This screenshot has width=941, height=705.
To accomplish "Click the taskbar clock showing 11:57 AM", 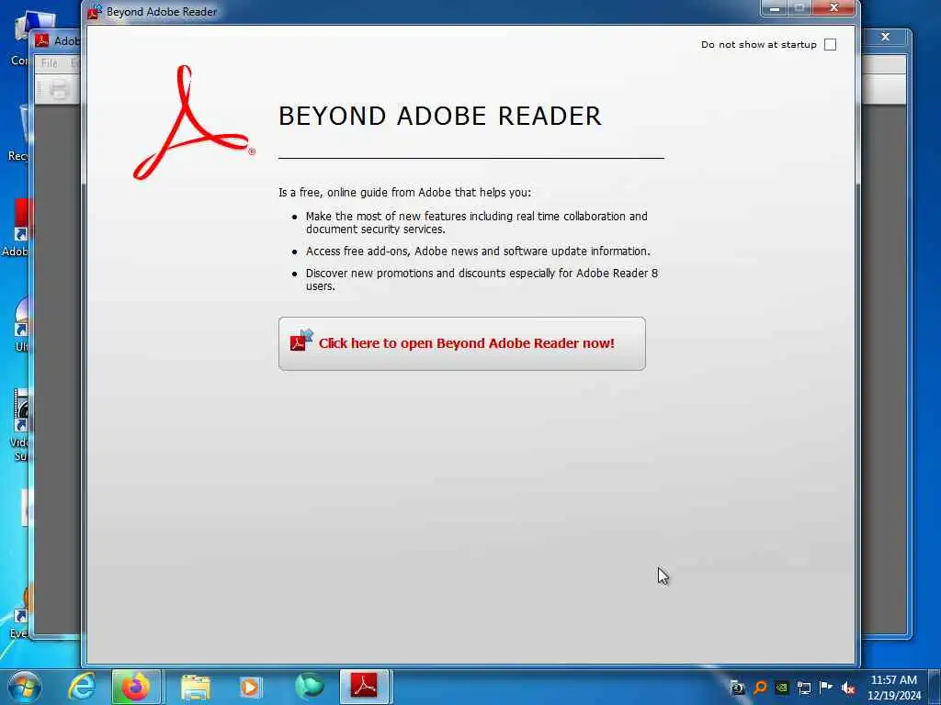I will (893, 688).
